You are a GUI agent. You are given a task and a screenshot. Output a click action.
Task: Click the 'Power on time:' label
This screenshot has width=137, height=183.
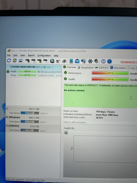(x=71, y=111)
